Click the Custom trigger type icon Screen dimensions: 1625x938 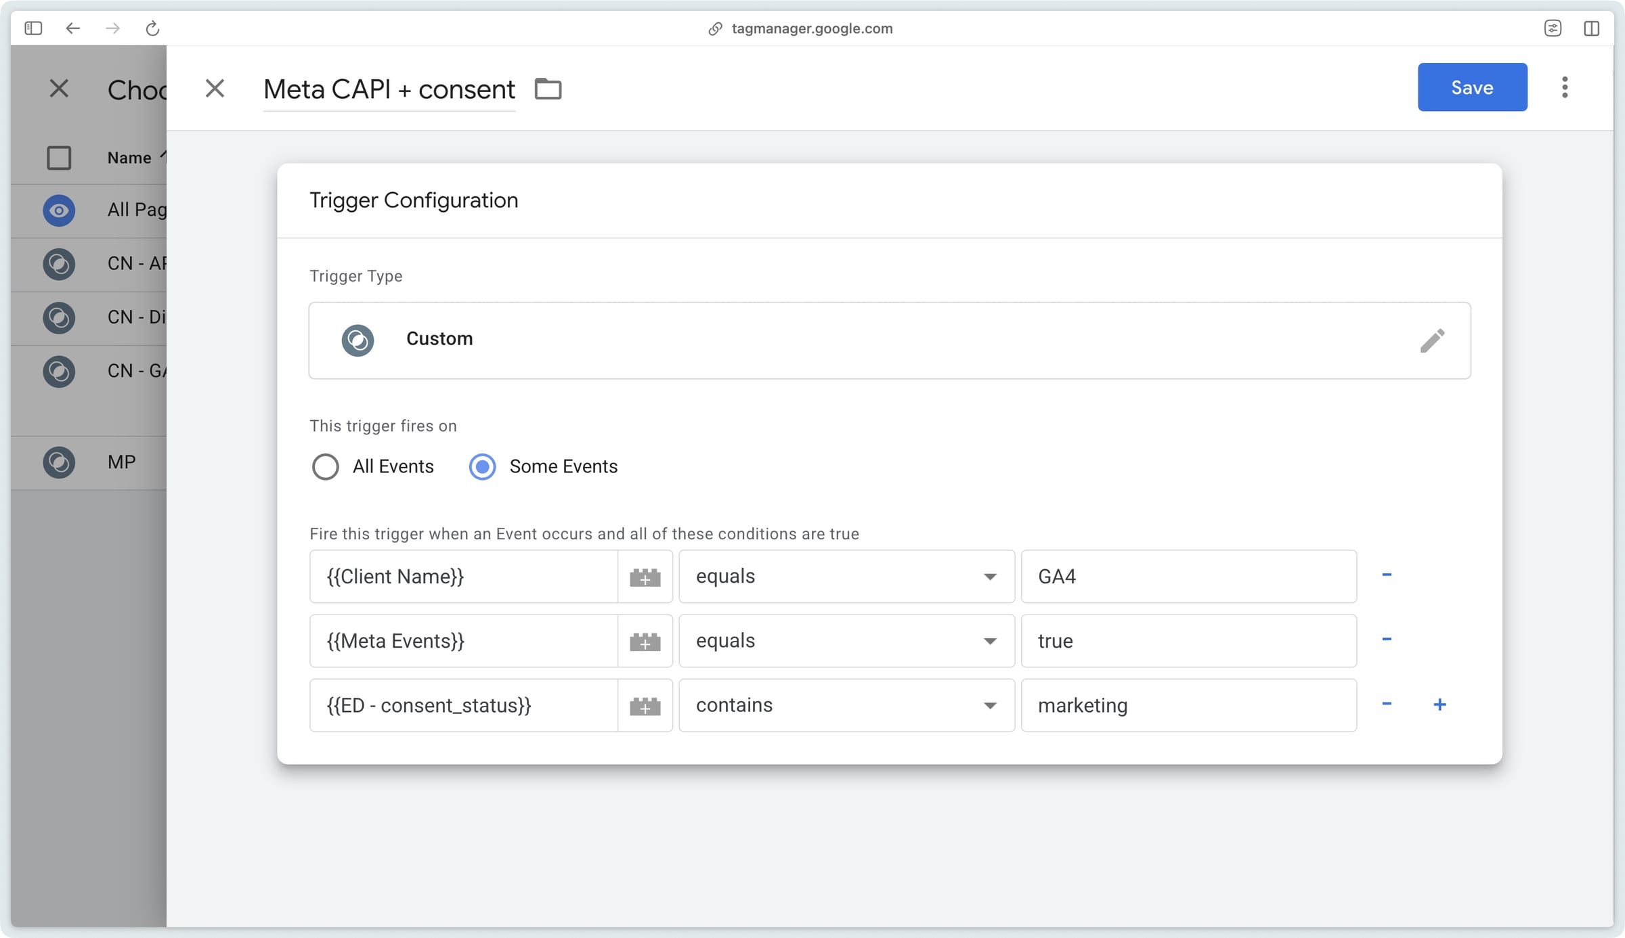(x=357, y=340)
